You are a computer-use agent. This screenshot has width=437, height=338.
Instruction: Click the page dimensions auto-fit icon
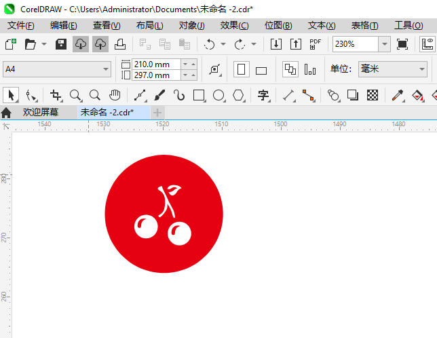coord(215,69)
